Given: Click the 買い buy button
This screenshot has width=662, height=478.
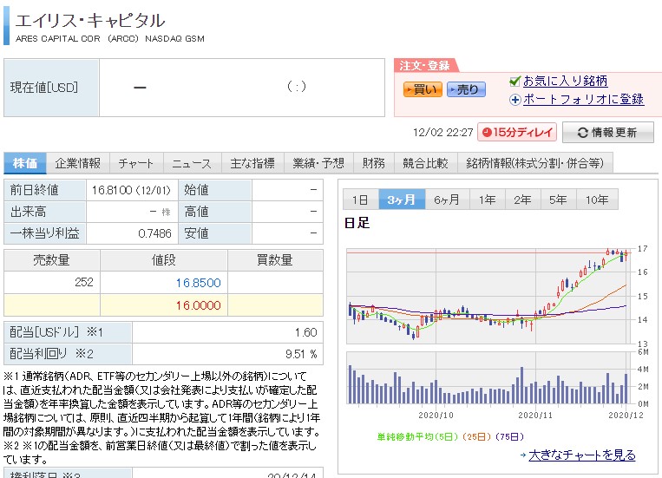Looking at the screenshot, I should (423, 89).
